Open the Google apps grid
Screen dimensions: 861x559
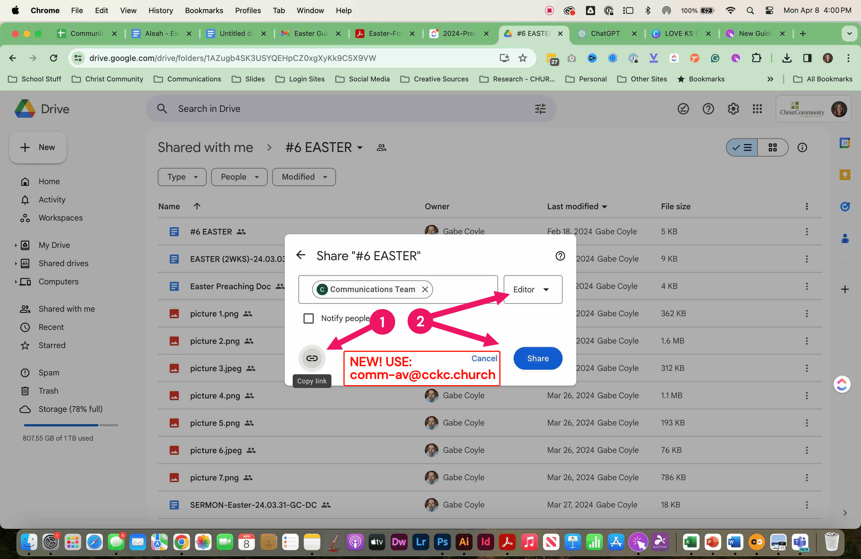[x=757, y=109]
